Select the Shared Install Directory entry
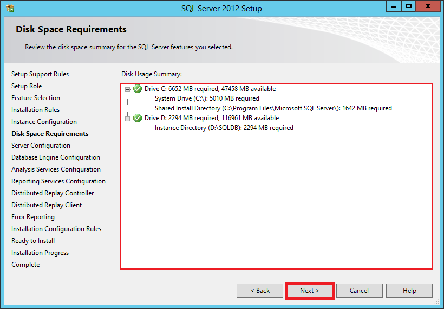 point(273,108)
